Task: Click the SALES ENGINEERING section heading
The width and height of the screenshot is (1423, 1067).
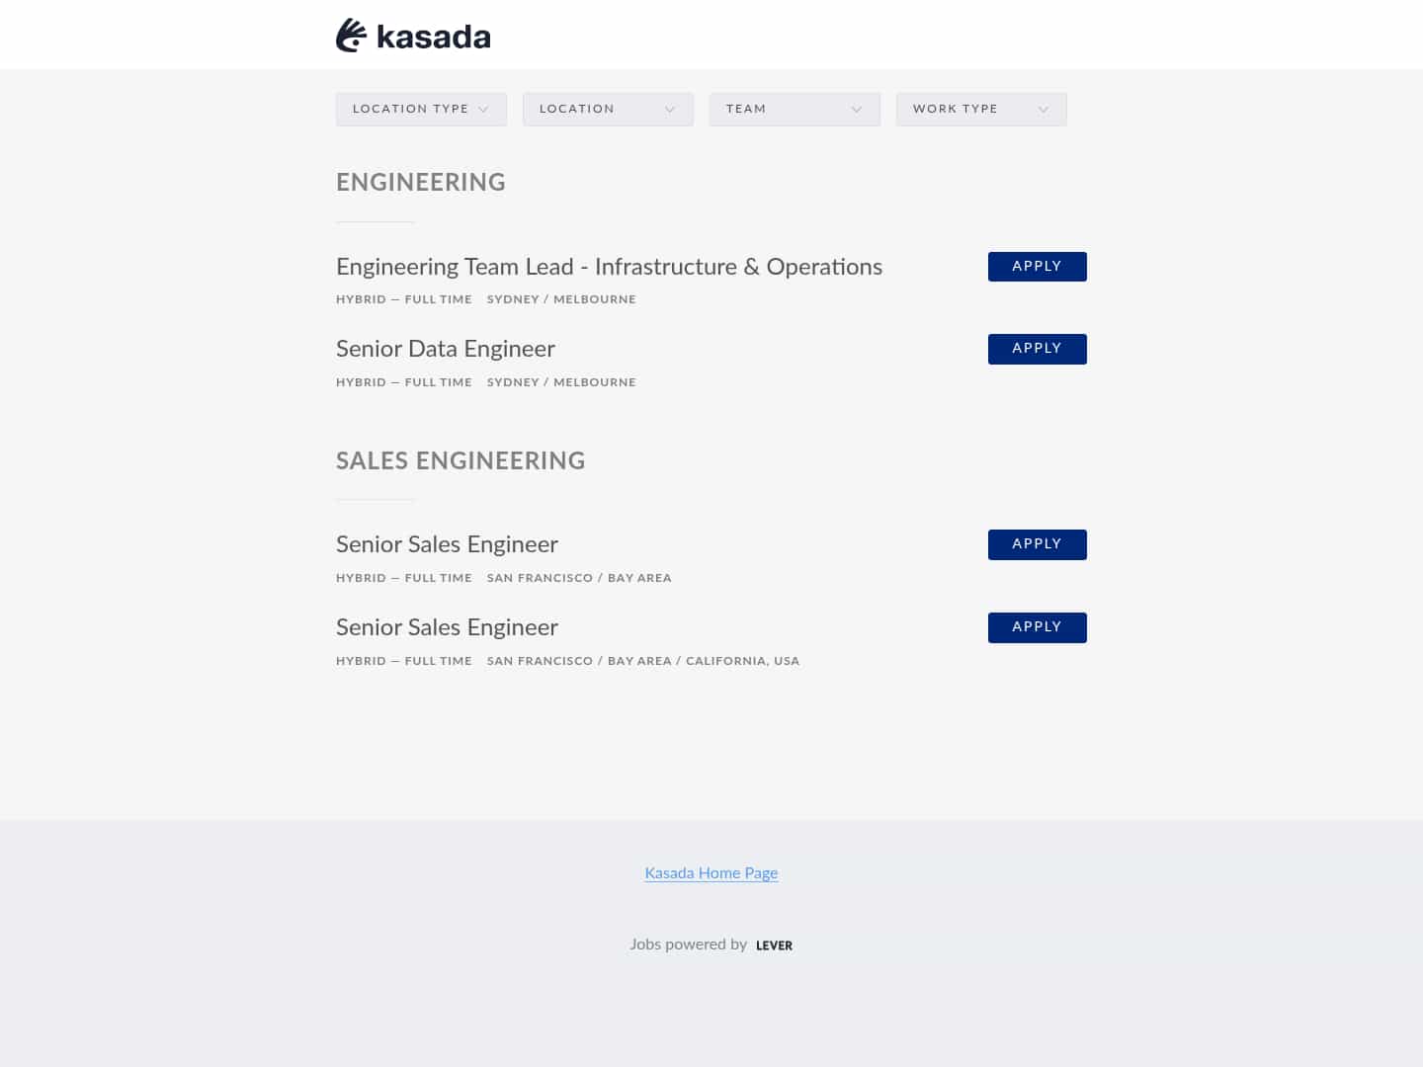Action: (460, 460)
